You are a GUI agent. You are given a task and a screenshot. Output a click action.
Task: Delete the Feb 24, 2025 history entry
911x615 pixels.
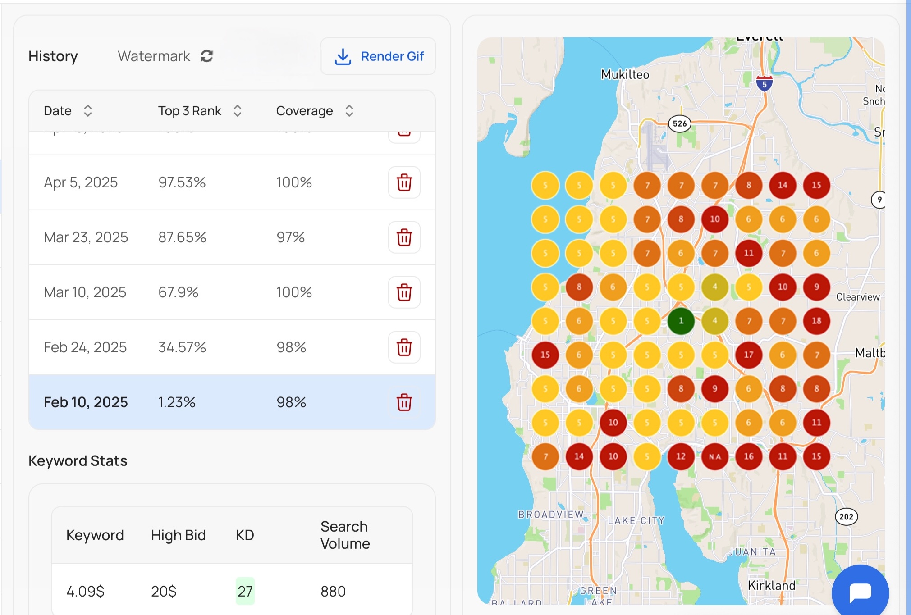click(404, 347)
